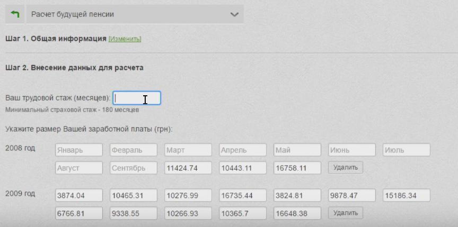The height and width of the screenshot is (227, 458).
Task: Select the 2008 Август salary field
Action: [79, 168]
